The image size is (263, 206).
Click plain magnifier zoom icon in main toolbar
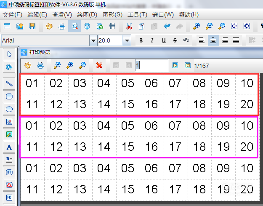(x=222, y=26)
